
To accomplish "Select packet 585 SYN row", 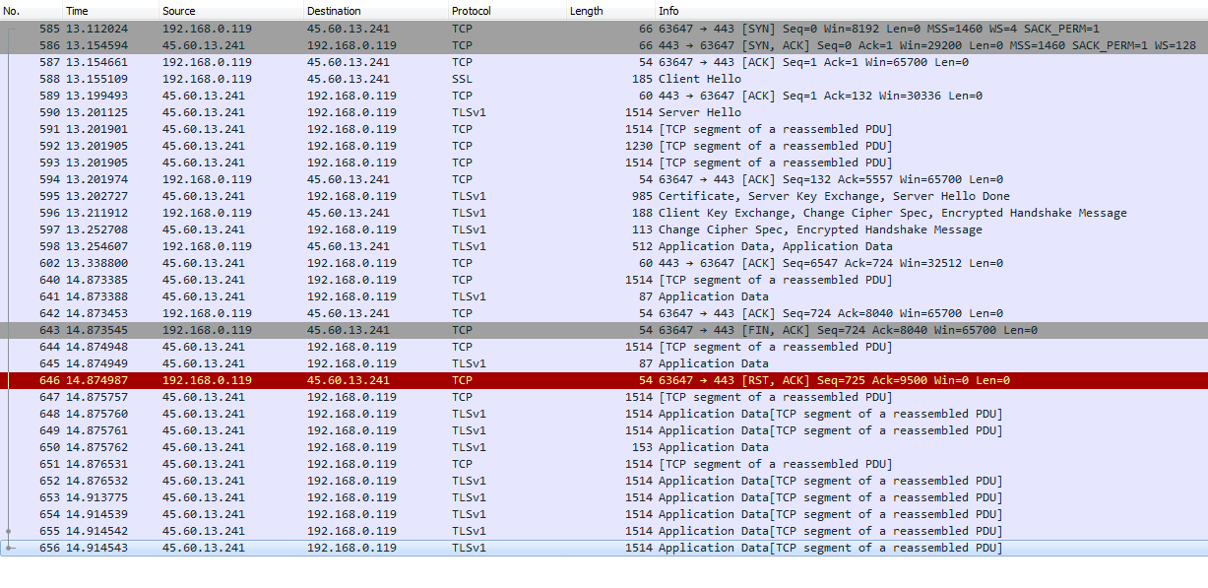I will (x=604, y=29).
